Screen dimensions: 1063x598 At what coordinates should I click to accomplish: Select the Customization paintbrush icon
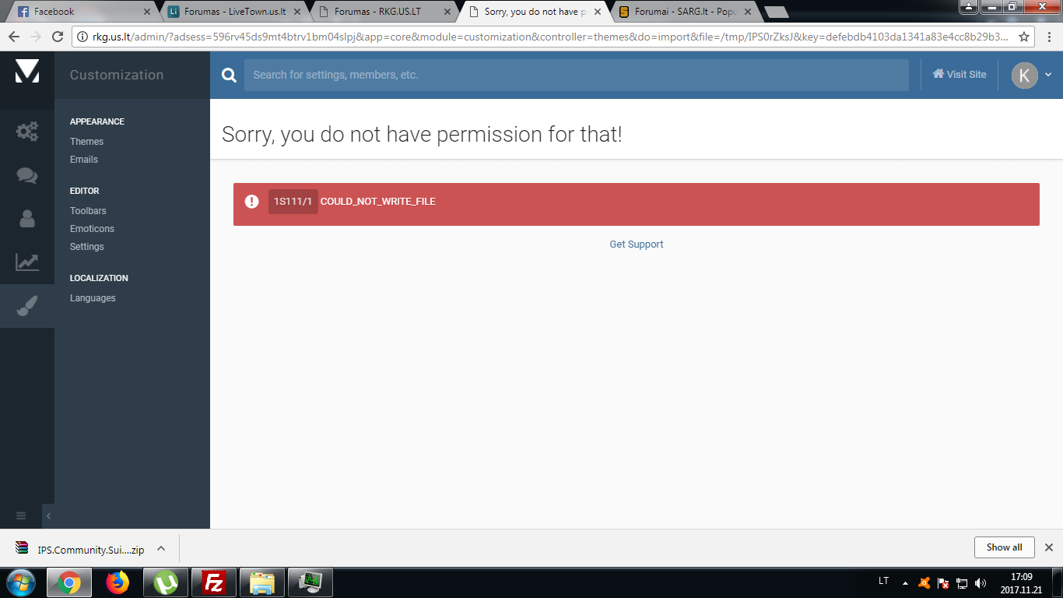tap(27, 306)
